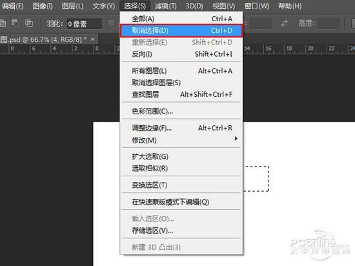Switch to the psd document tab

click(45, 39)
